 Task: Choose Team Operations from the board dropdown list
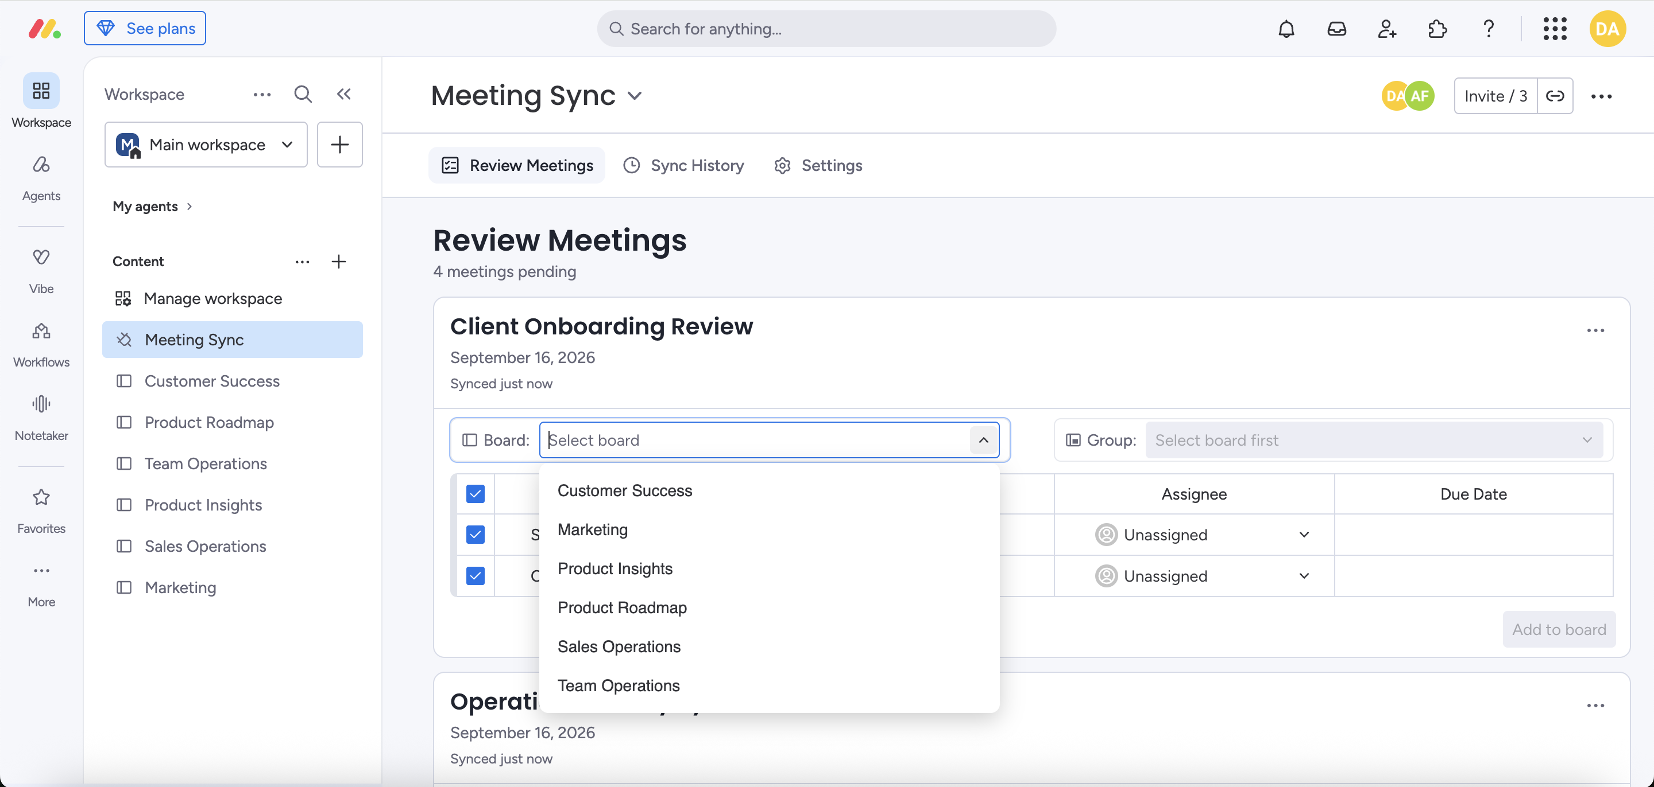769,685
